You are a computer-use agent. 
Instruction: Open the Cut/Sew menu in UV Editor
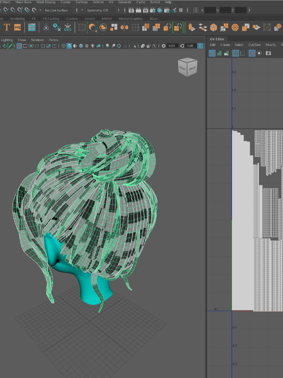[254, 45]
